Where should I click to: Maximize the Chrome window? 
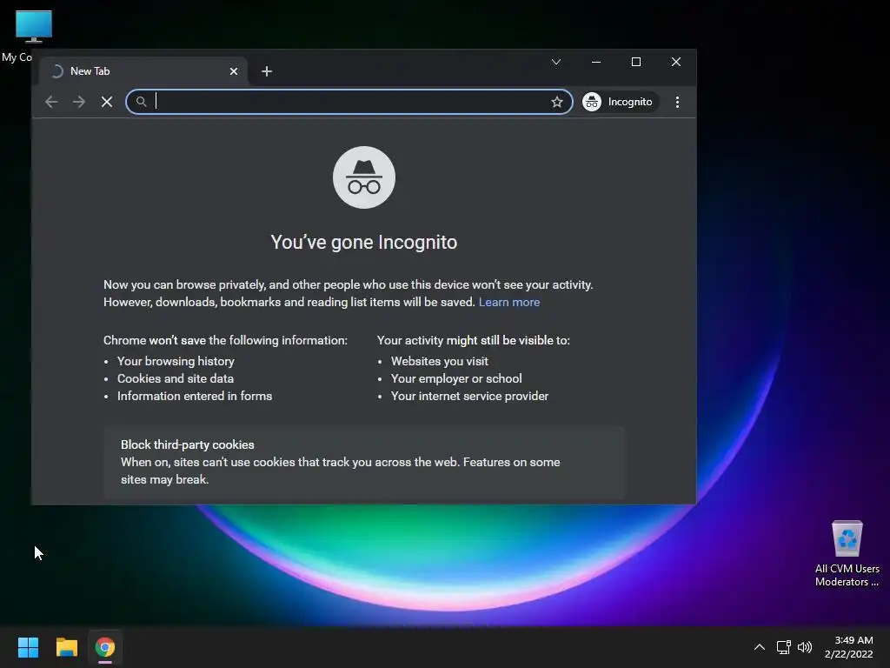coord(635,62)
